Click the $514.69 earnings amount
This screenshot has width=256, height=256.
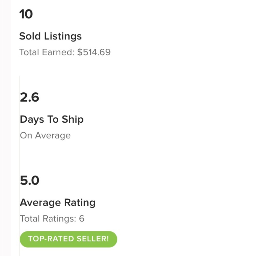pyautogui.click(x=94, y=52)
